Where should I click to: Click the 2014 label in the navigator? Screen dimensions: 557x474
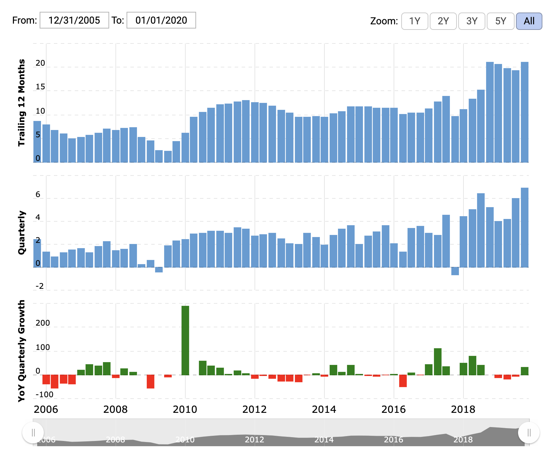click(x=324, y=440)
